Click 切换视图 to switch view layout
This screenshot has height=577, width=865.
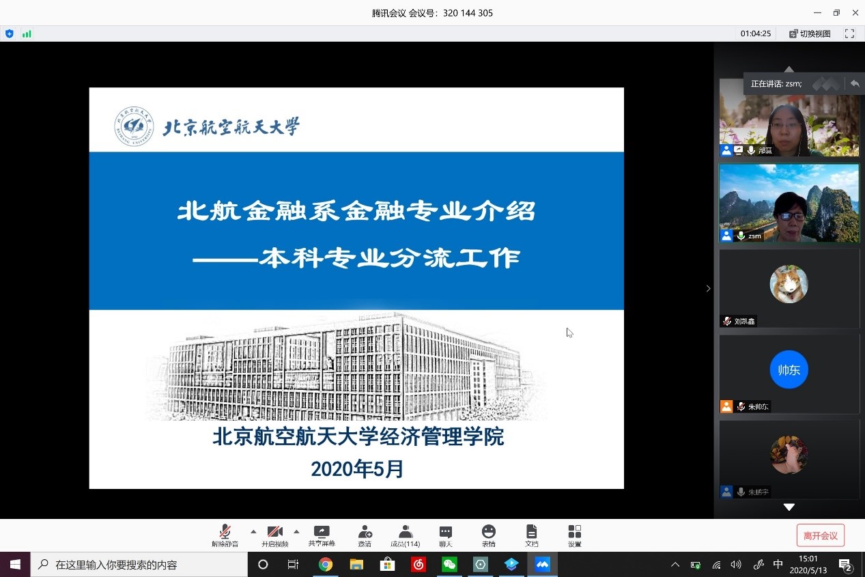tap(810, 33)
